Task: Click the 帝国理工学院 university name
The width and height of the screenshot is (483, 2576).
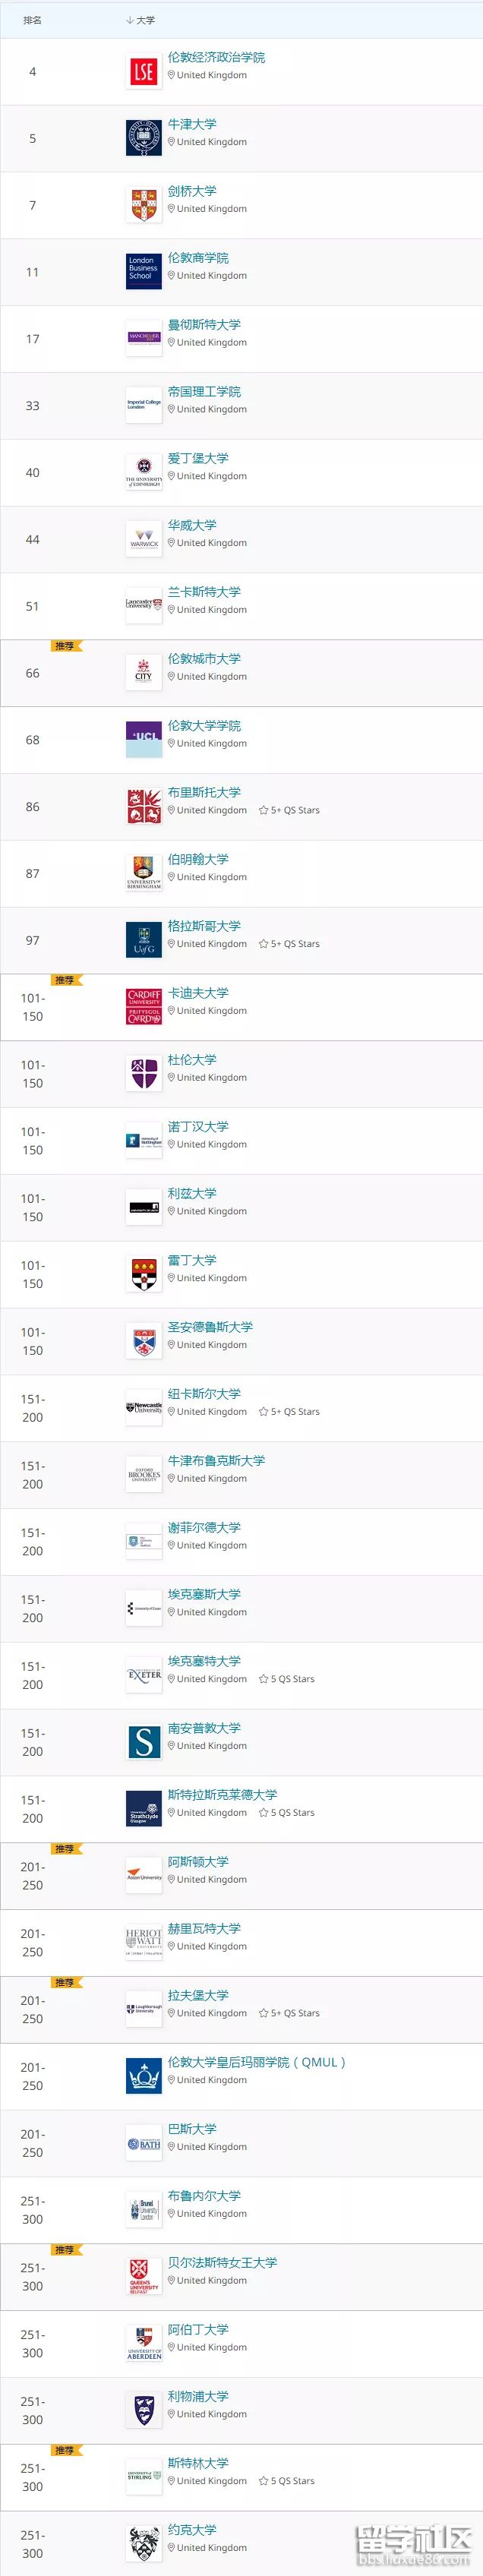Action: [204, 392]
